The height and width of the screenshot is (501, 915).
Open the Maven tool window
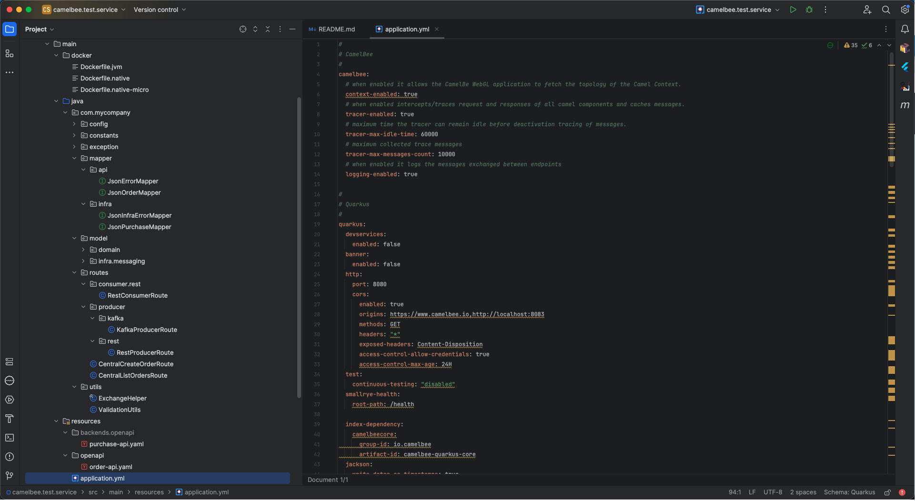click(x=905, y=105)
